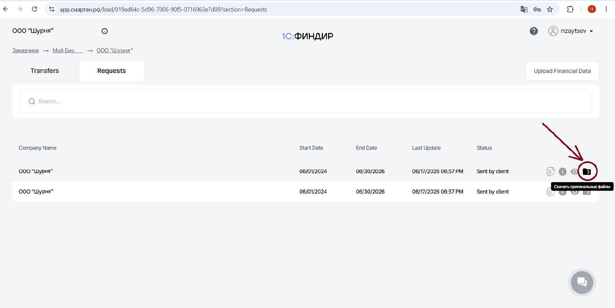Open document checklist icon in first request row

point(550,171)
